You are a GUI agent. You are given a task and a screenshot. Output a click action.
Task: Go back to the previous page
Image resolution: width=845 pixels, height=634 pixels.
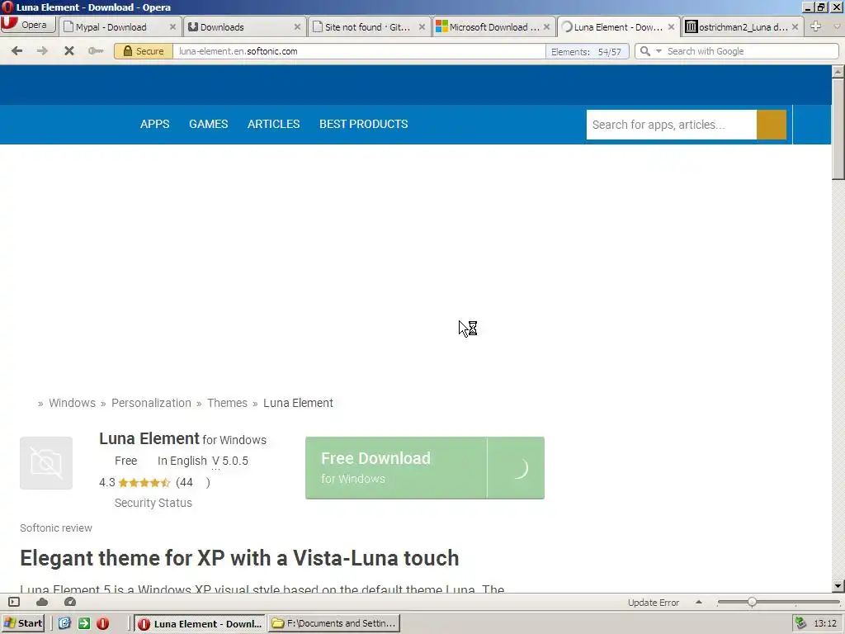click(17, 50)
